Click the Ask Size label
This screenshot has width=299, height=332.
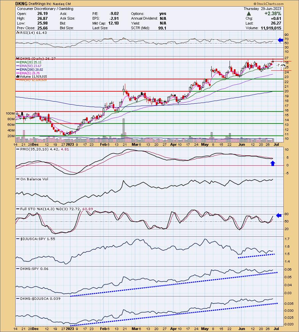(x=67, y=18)
